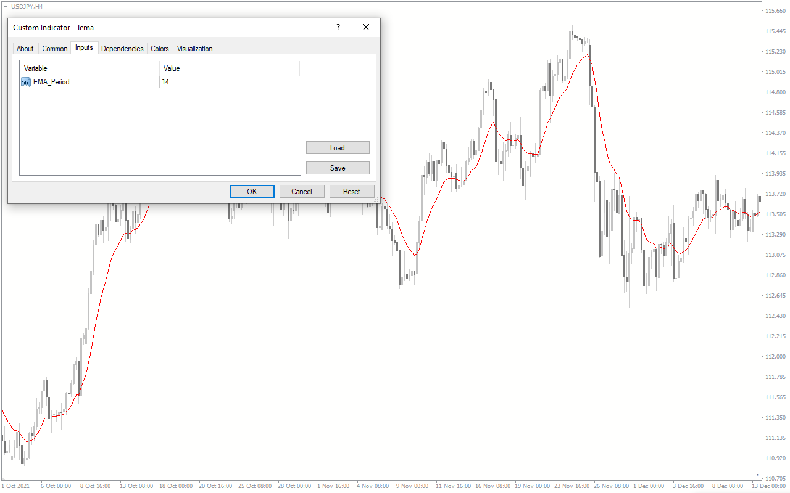Click the USDJPY,H4 chart label
790x493 pixels.
pyautogui.click(x=27, y=6)
